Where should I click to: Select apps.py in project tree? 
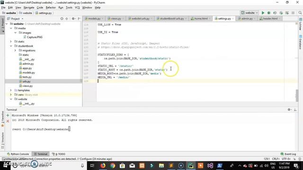pos(26,68)
